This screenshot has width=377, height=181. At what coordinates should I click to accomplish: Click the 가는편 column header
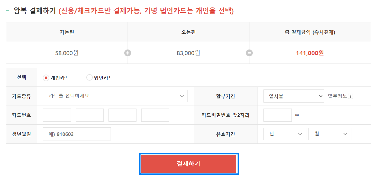[67, 32]
